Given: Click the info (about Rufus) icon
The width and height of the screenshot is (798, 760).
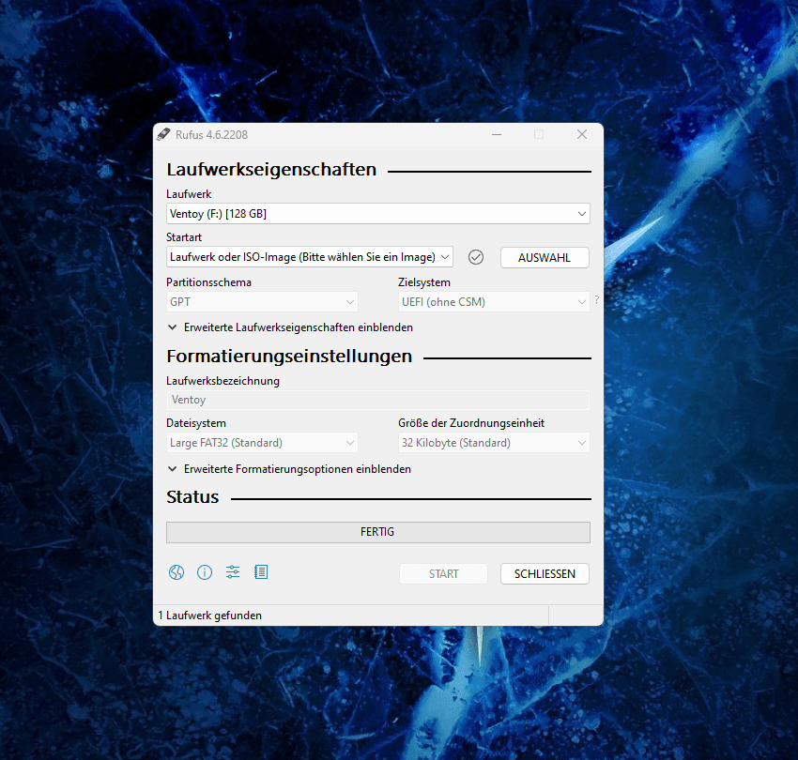Looking at the screenshot, I should (x=205, y=572).
